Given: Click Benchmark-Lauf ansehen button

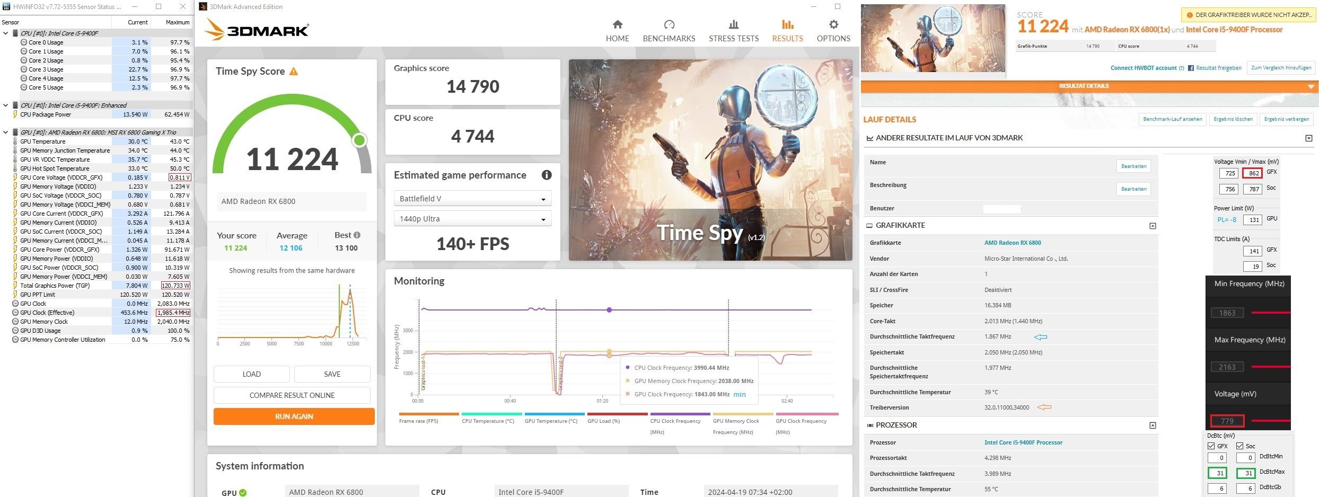Looking at the screenshot, I should pos(1172,119).
